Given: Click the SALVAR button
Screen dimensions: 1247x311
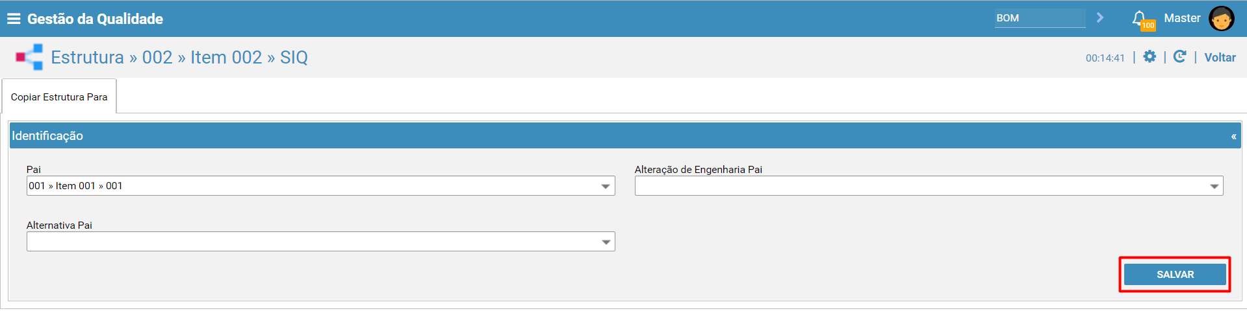Looking at the screenshot, I should [x=1175, y=274].
